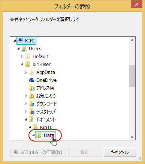Expand the ダウンロード folder node
This screenshot has width=145, height=164.
(26, 104)
